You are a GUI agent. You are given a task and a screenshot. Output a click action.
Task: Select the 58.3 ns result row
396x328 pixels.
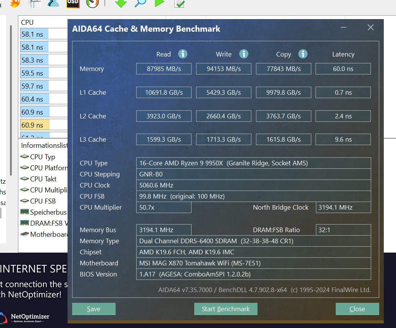click(44, 60)
